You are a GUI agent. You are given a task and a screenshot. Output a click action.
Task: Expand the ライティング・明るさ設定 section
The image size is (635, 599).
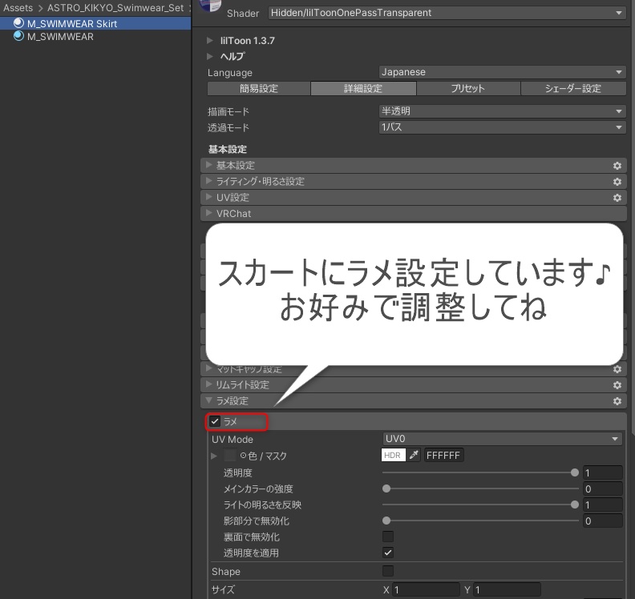point(209,181)
